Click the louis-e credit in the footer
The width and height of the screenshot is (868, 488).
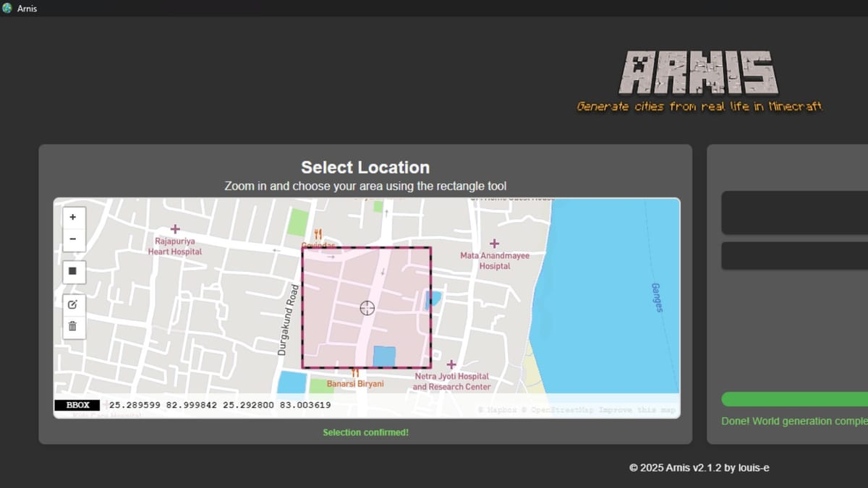(x=752, y=468)
